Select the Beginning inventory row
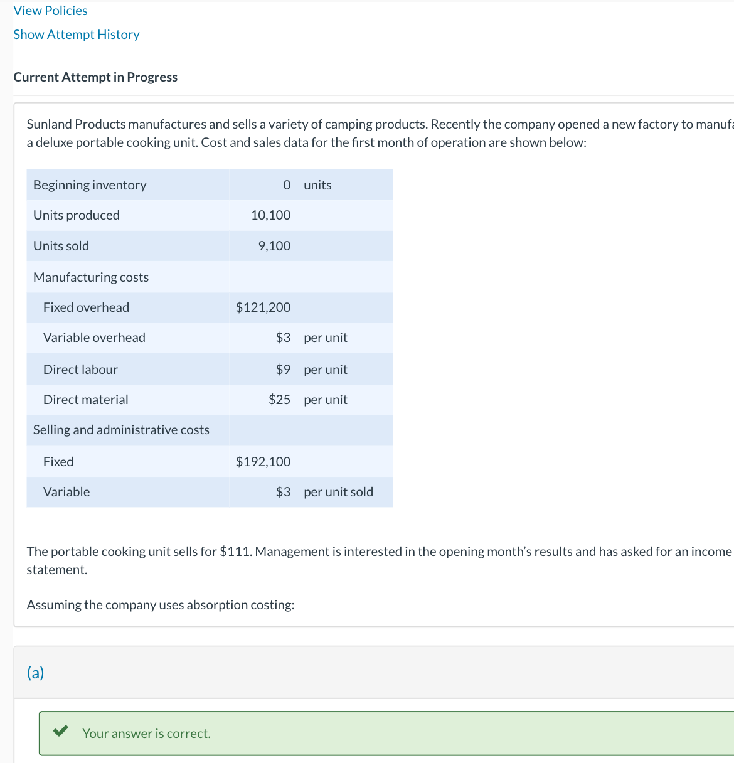 [x=89, y=184]
